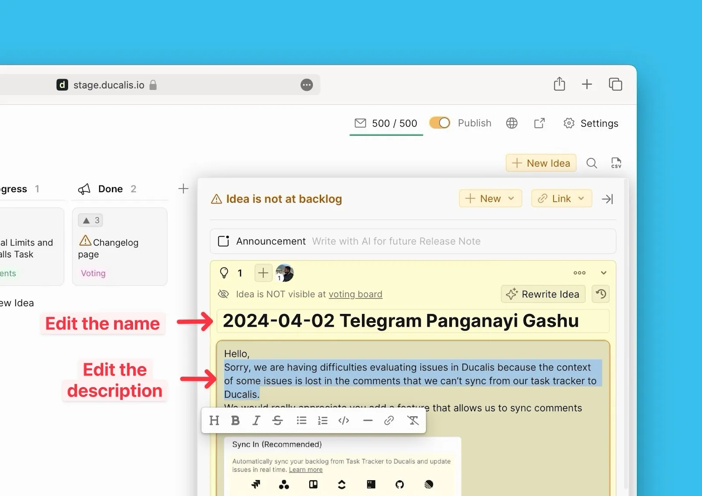Open voting board in external window icon
This screenshot has width=702, height=496.
click(x=539, y=123)
